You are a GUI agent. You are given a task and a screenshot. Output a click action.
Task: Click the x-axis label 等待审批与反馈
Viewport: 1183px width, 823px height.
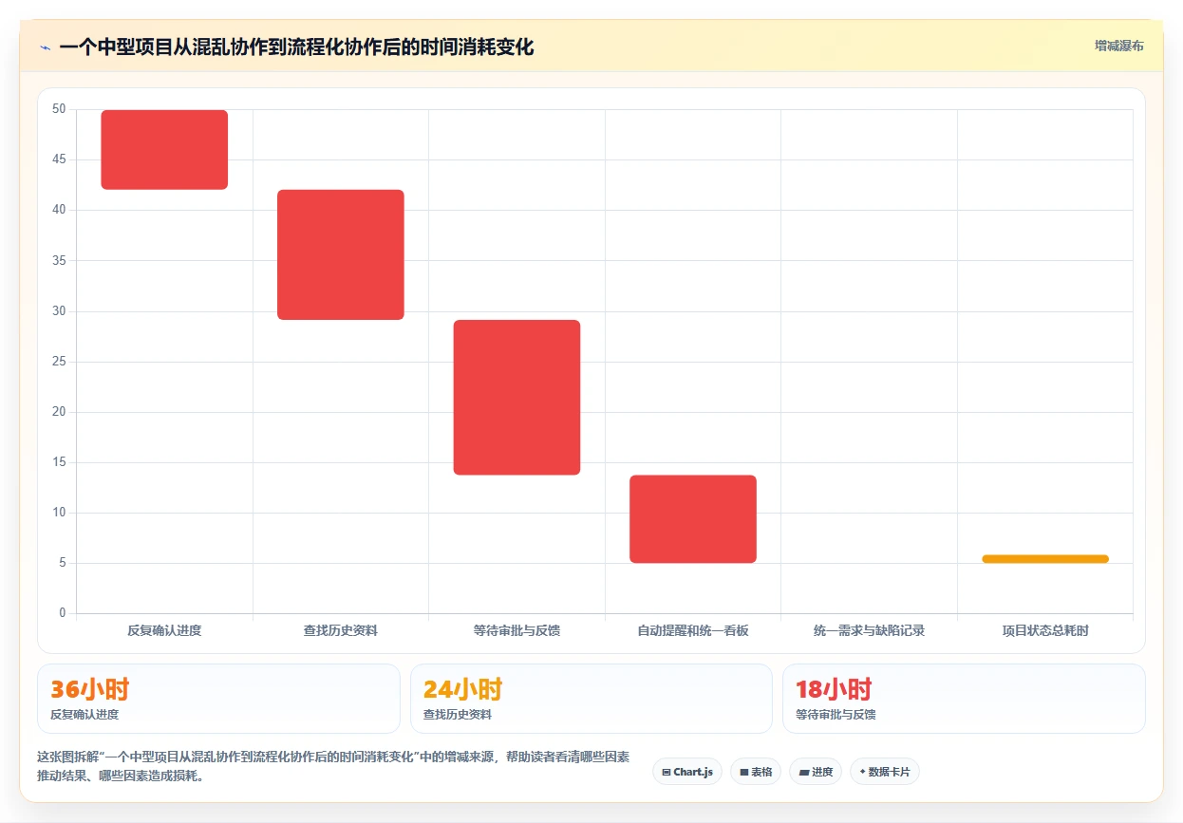[516, 630]
